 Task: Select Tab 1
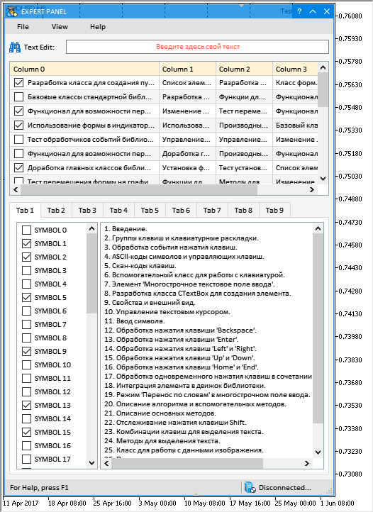25,211
